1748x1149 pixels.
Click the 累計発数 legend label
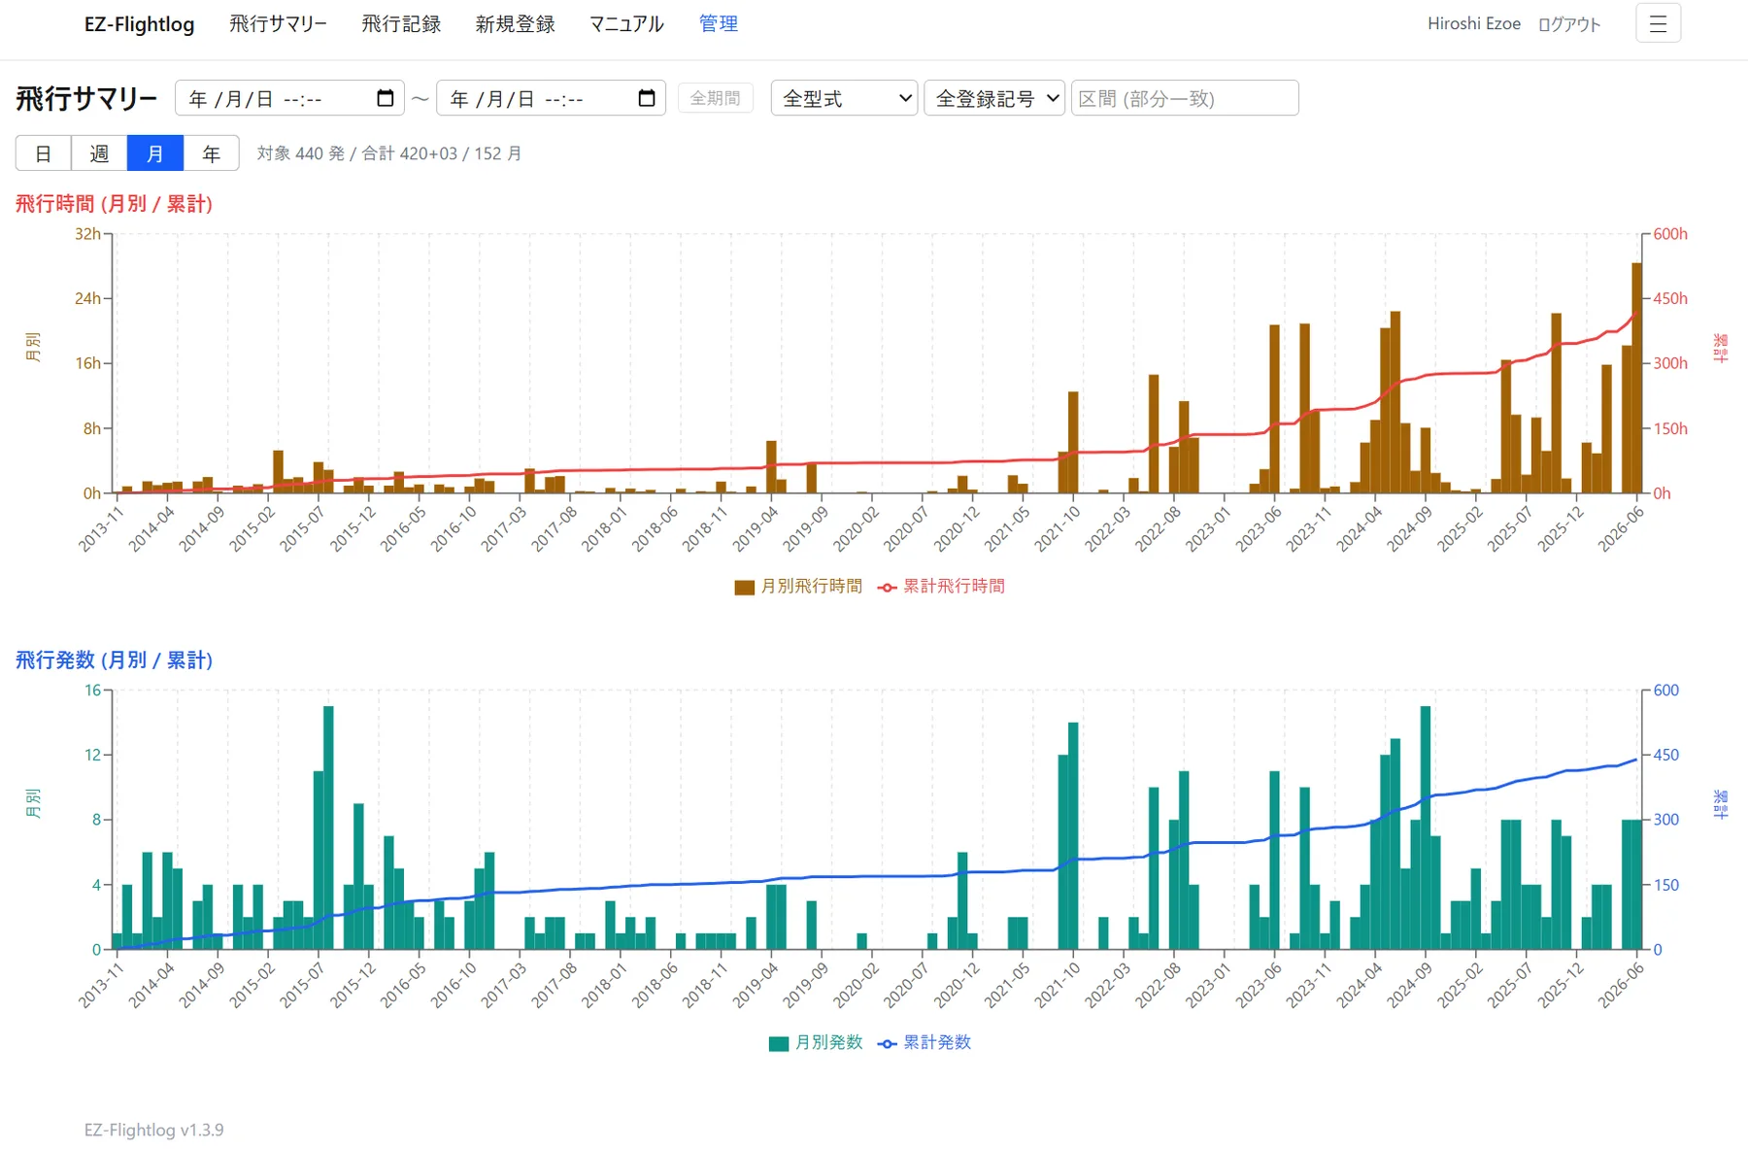coord(937,1043)
